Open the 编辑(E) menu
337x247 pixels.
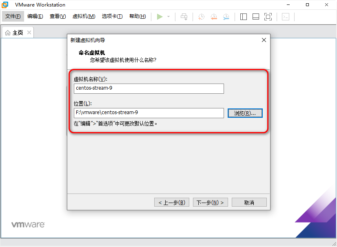point(35,16)
